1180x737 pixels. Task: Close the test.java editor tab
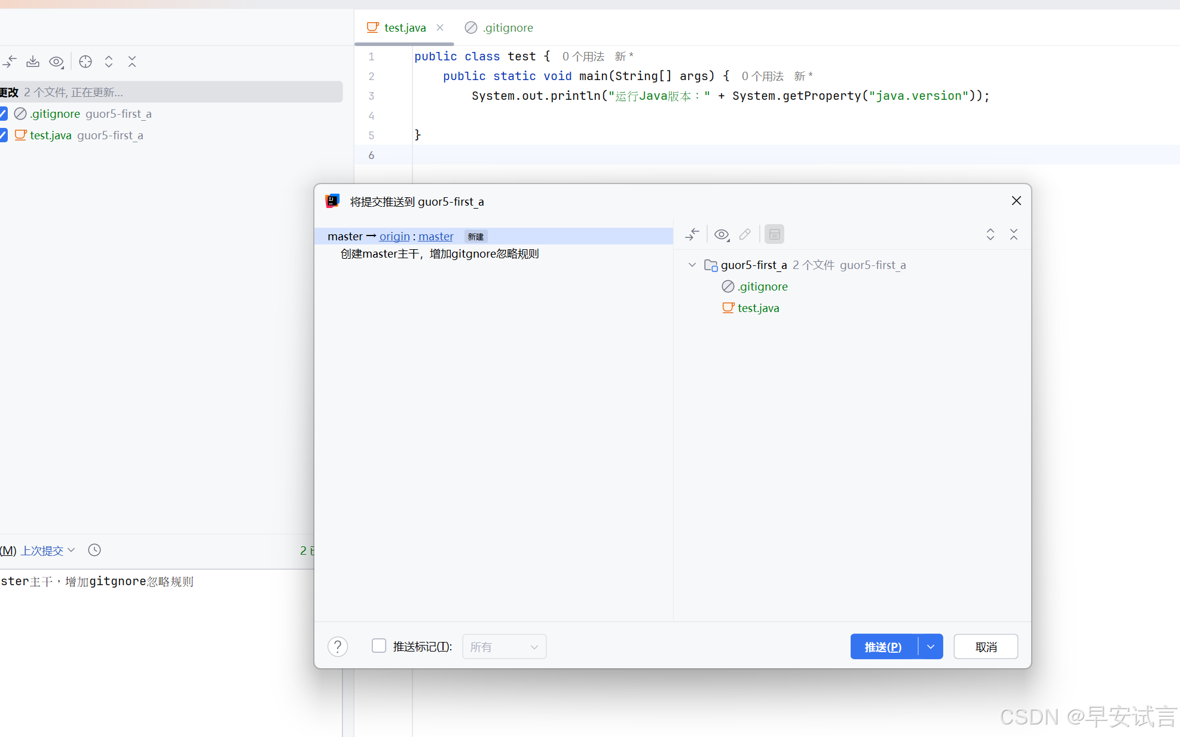[440, 27]
